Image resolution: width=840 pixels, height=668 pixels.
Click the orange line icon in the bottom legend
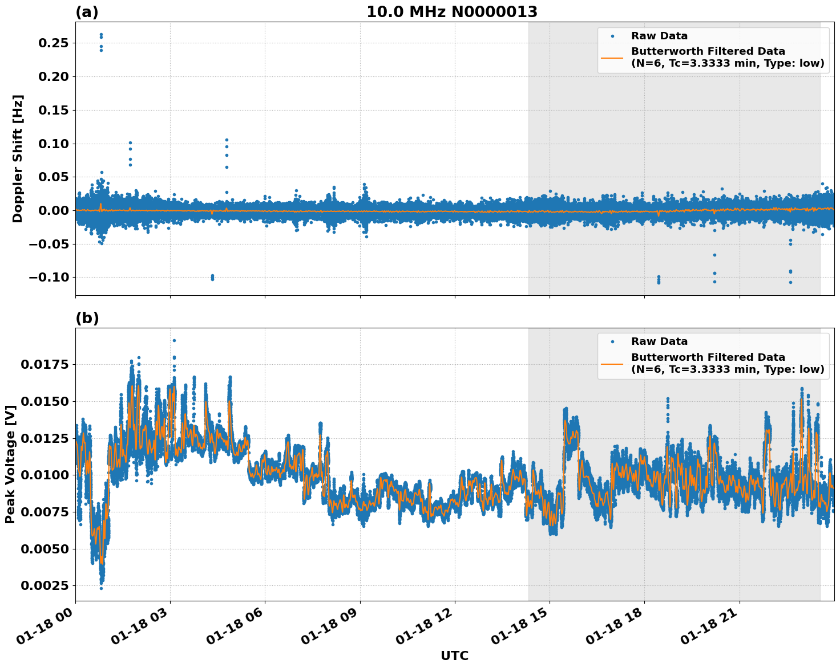[x=612, y=364]
